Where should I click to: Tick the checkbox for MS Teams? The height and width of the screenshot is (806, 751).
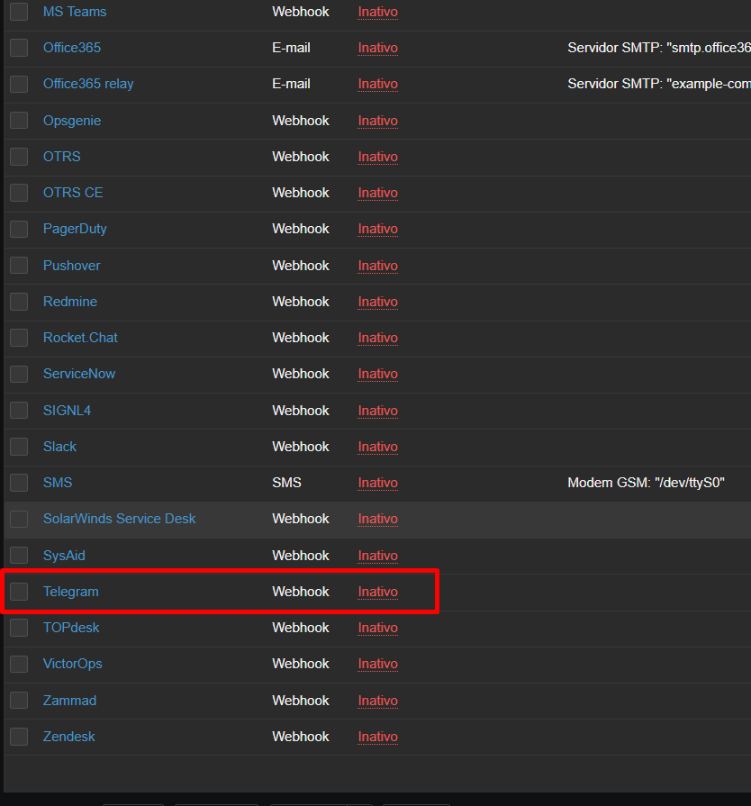click(x=19, y=12)
